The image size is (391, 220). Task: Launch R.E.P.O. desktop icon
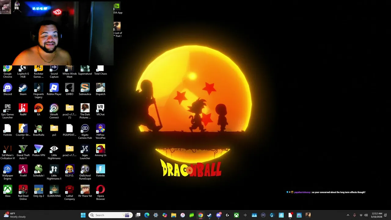pyautogui.click(x=70, y=171)
